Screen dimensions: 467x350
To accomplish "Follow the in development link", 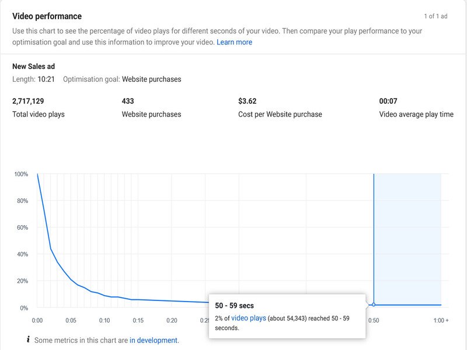I will point(152,340).
